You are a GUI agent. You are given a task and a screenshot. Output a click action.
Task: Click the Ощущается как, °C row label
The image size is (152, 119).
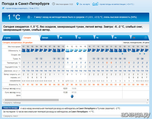click(13, 67)
